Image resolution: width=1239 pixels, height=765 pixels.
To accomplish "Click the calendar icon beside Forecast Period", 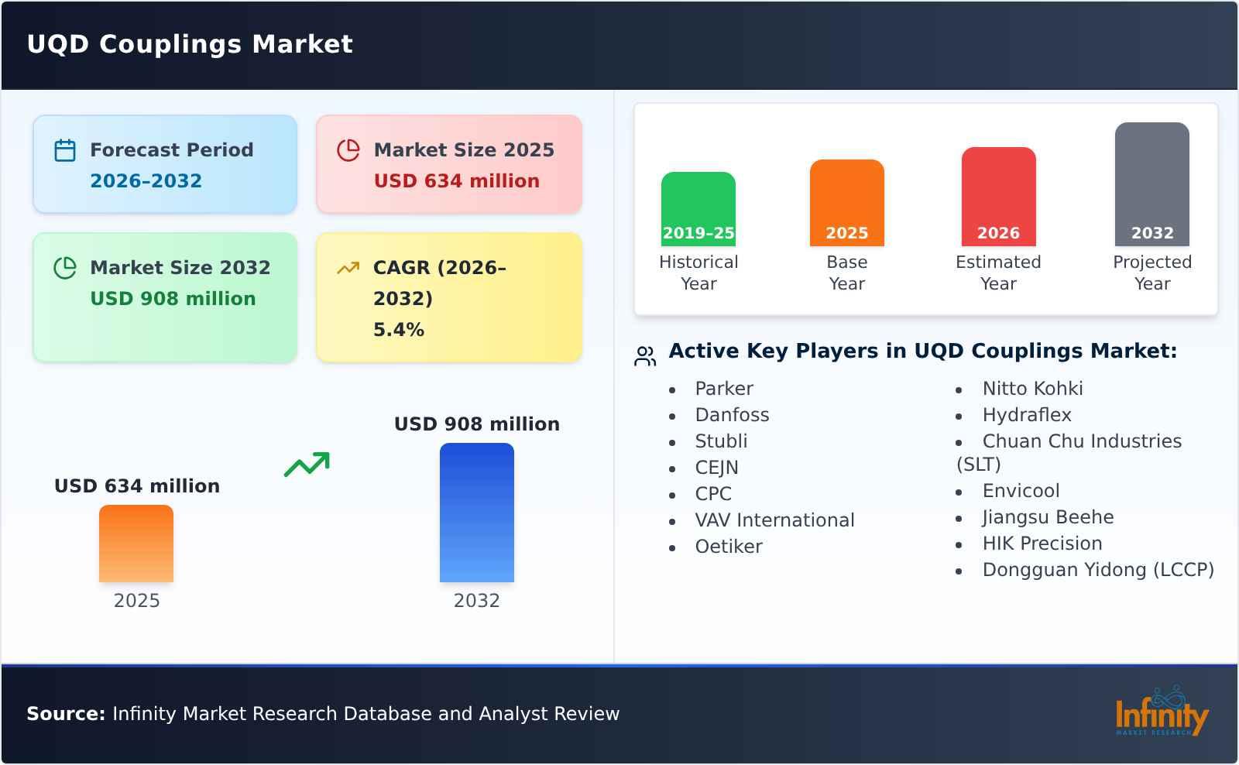I will pos(65,150).
